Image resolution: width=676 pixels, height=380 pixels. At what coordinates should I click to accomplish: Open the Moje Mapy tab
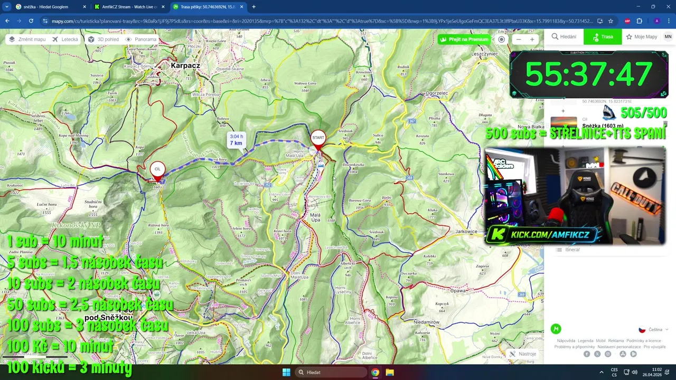(641, 36)
